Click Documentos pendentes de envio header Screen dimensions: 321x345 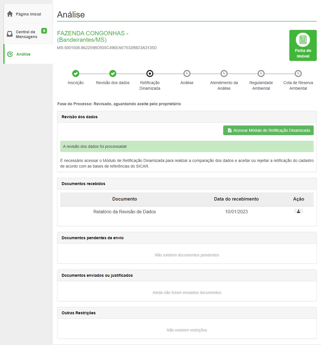[187, 238]
